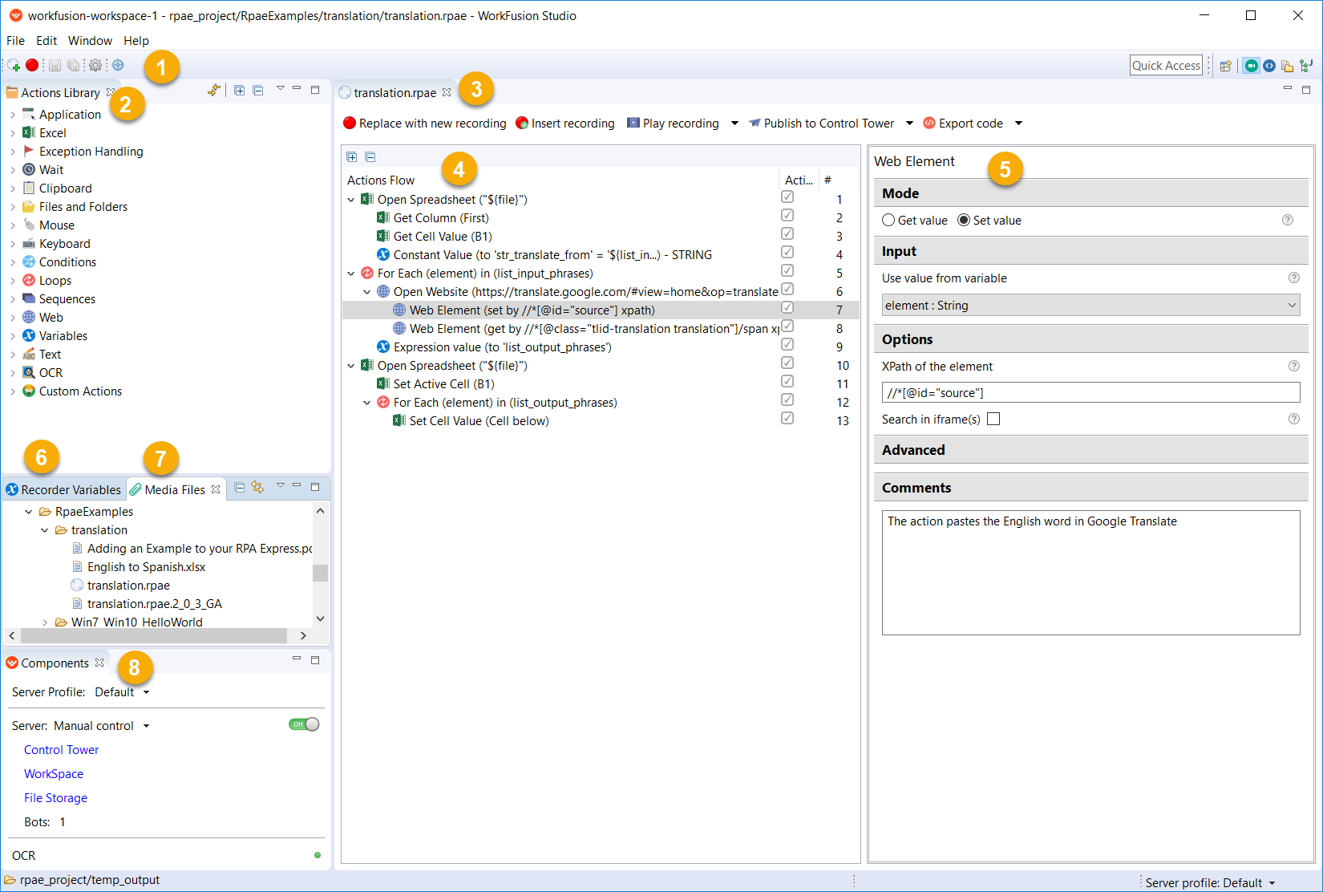Image resolution: width=1323 pixels, height=892 pixels.
Task: Collapse all in the Media Files panel
Action: point(240,488)
